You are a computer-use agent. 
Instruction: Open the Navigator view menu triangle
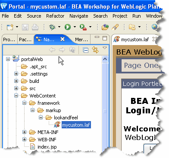coord(105,48)
